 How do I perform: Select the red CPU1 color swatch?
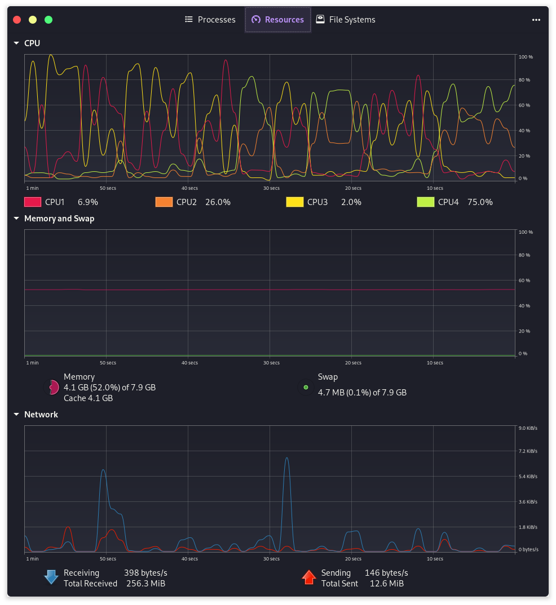point(32,202)
